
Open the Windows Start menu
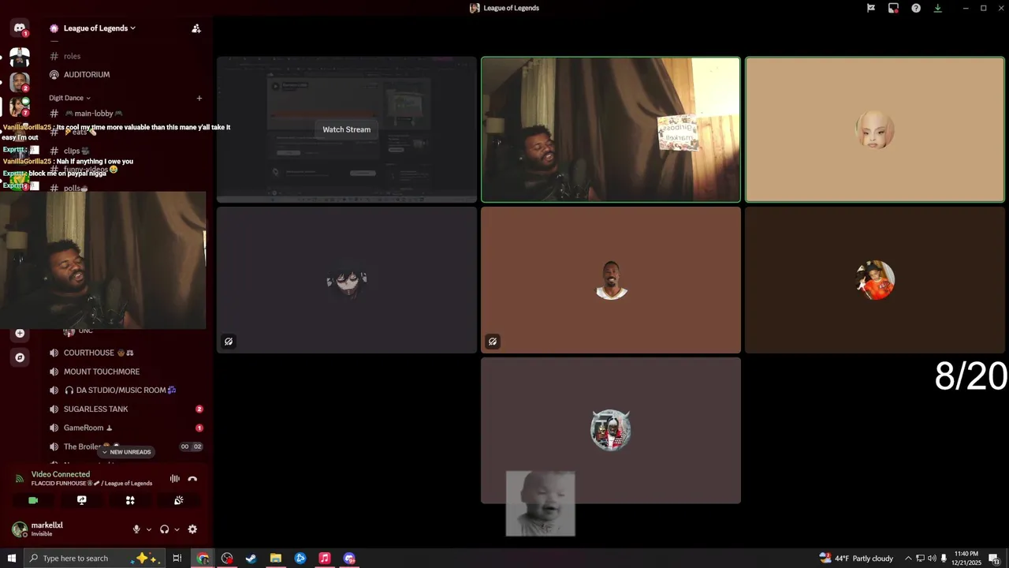tap(12, 559)
